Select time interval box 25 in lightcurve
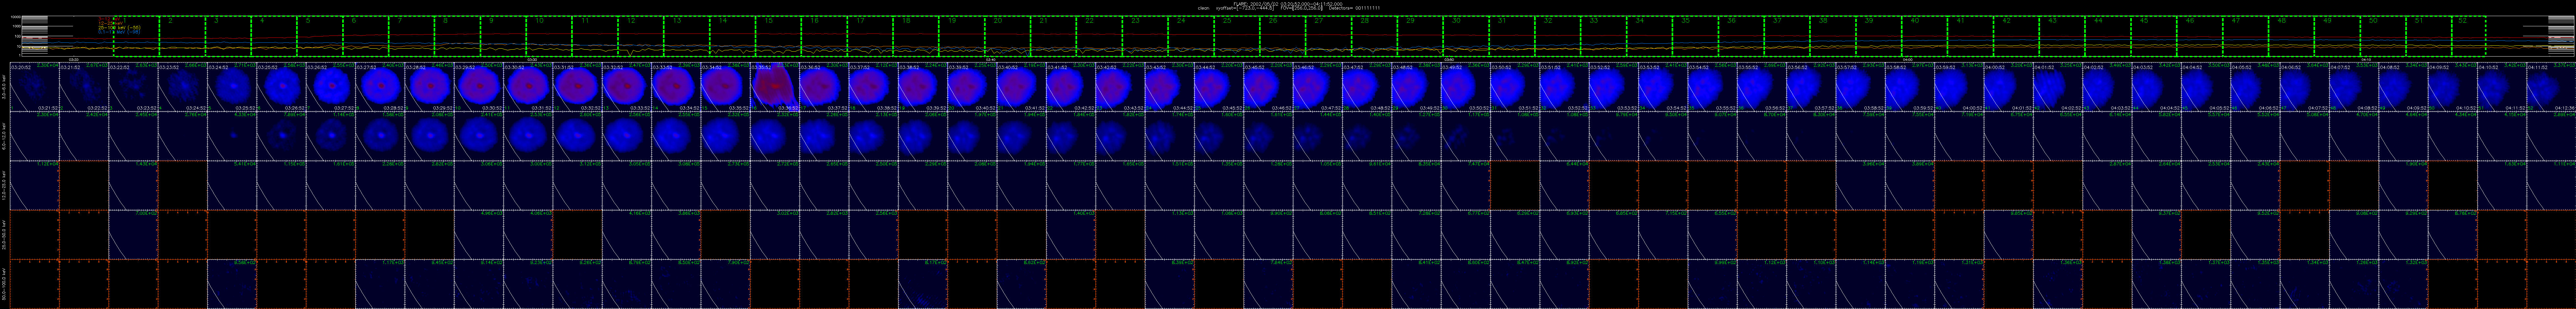Screen dimensions: 2576x309 tap(1237, 36)
